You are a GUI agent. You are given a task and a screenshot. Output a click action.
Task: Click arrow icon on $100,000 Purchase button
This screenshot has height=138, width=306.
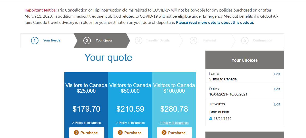click(x=164, y=133)
